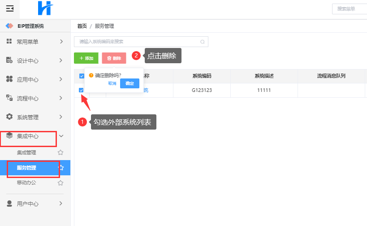This screenshot has width=367, height=226.
Task: Click the 11111 description cell
Action: click(x=264, y=90)
